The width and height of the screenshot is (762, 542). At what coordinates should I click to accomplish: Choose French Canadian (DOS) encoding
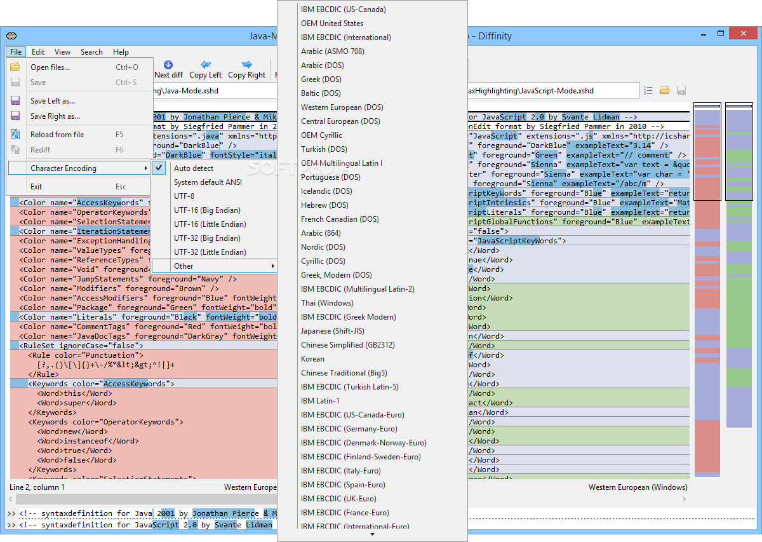(372, 219)
